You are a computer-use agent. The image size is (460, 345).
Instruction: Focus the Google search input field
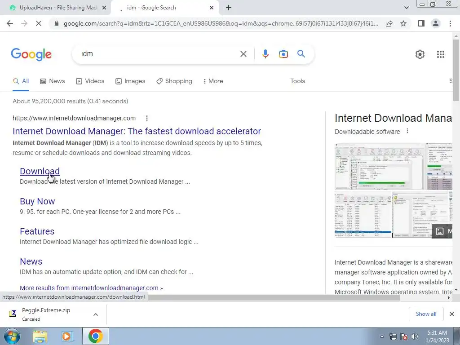pyautogui.click(x=159, y=54)
